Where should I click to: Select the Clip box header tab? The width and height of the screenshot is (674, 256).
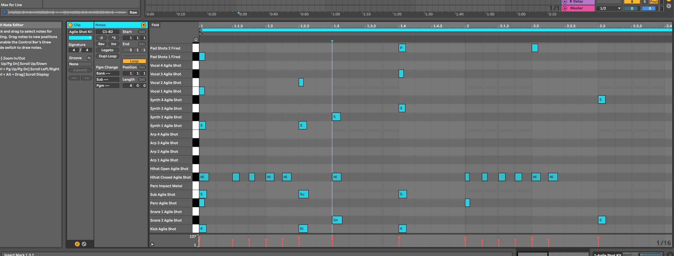(x=80, y=25)
